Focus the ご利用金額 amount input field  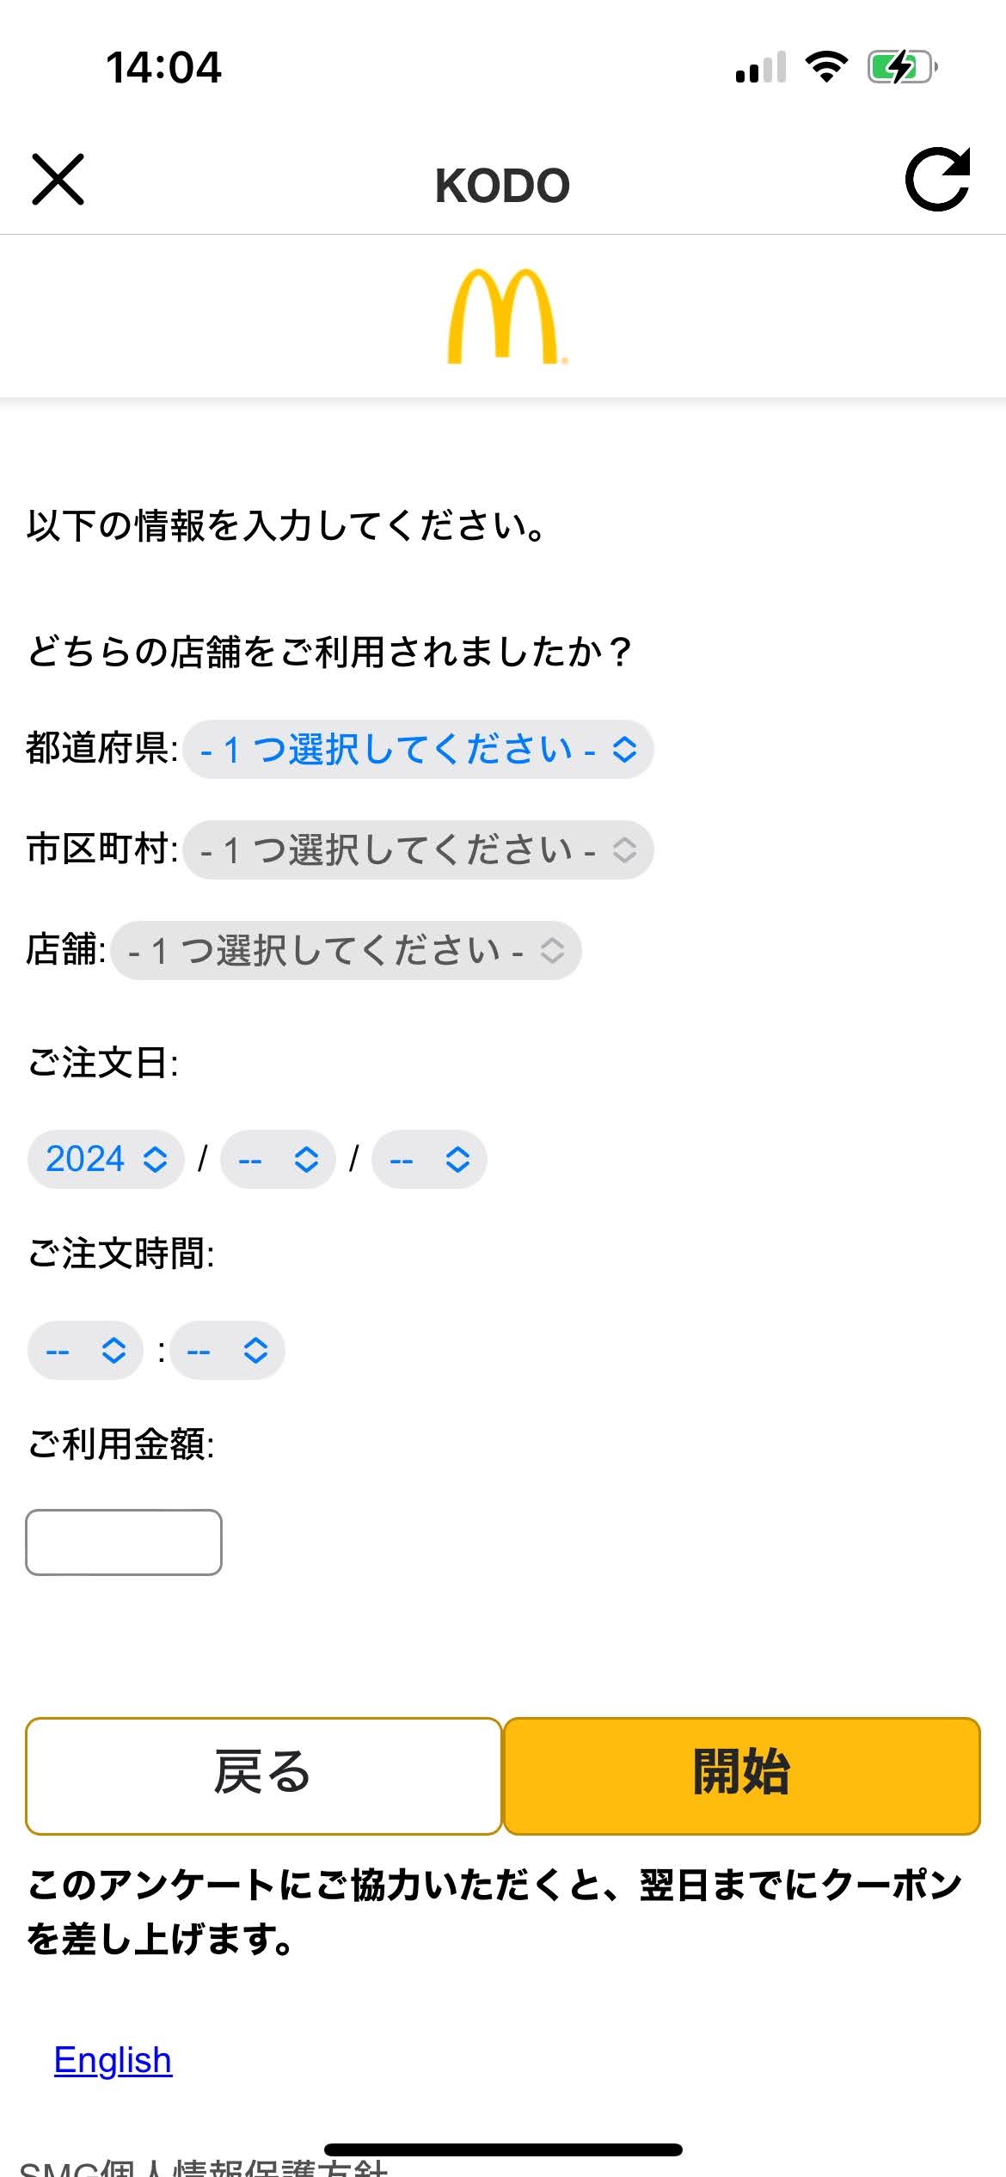click(124, 1542)
